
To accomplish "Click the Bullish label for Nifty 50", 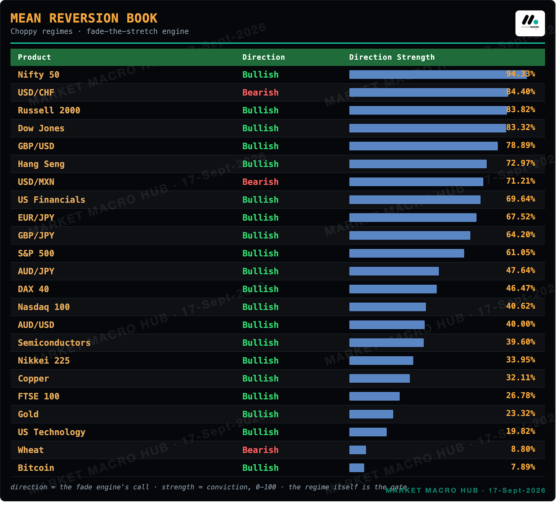I will tap(261, 75).
